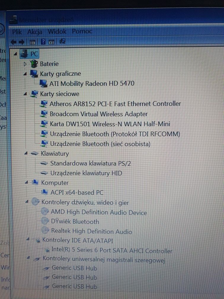Select Komputer category label
The width and height of the screenshot is (224, 299).
click(x=55, y=183)
